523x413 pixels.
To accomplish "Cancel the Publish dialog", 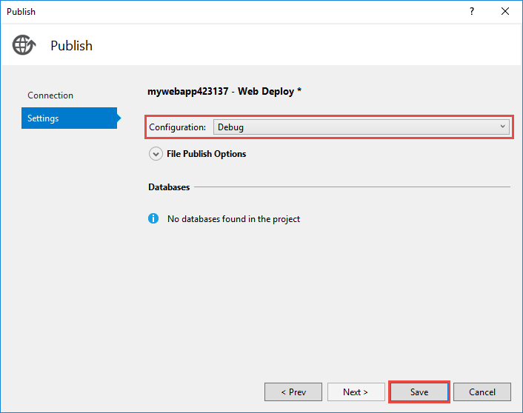I will point(482,392).
